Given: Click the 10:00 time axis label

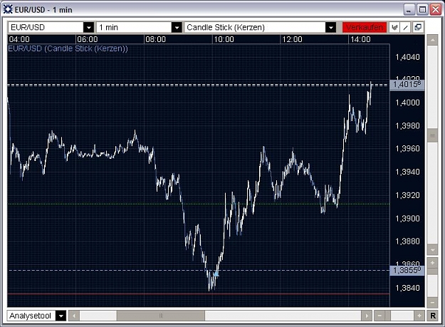Looking at the screenshot, I should pos(224,39).
